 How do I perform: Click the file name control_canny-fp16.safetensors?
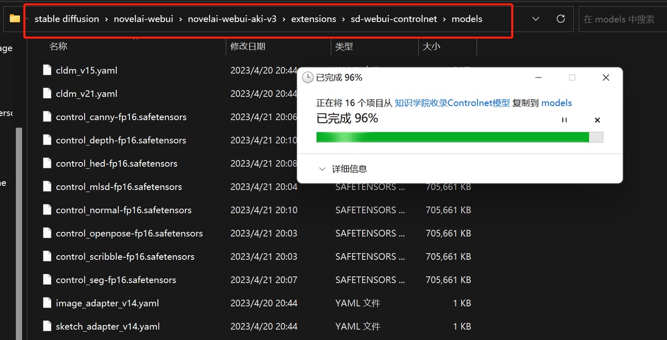121,117
